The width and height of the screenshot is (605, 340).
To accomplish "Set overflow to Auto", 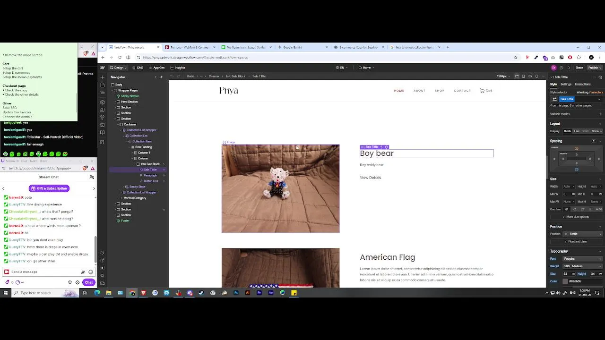I will point(599,209).
